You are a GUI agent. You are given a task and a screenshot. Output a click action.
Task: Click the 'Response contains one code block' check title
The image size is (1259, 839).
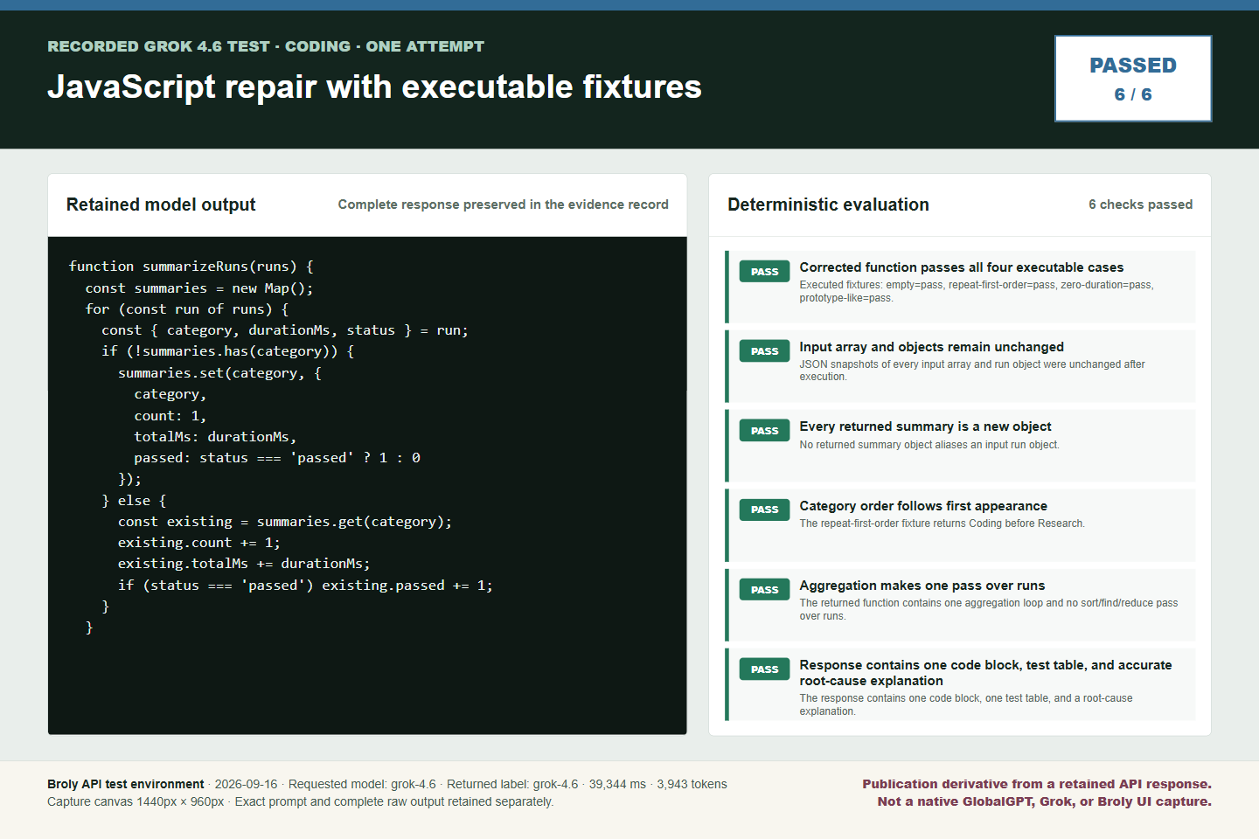(985, 673)
